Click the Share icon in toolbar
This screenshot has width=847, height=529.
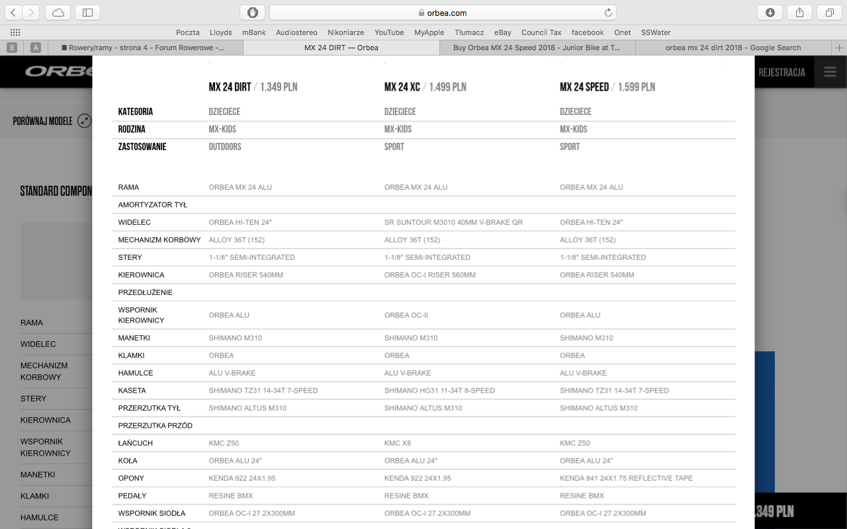tap(799, 13)
